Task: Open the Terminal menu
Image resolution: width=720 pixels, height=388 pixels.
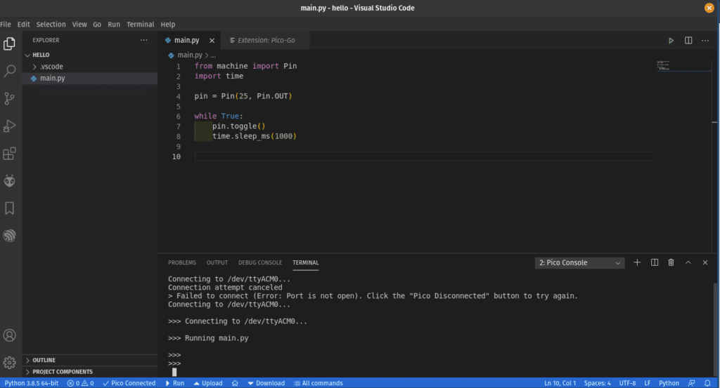Action: [140, 24]
